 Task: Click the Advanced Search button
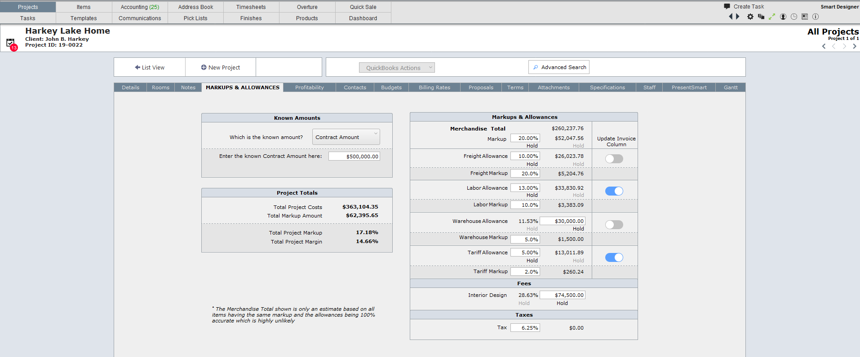pos(559,67)
